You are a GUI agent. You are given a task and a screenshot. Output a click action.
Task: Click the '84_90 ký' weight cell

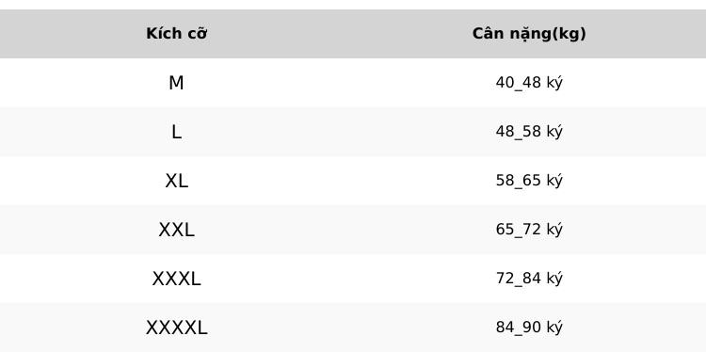tap(529, 328)
